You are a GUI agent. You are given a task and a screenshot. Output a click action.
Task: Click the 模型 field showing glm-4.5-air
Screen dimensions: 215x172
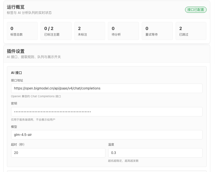coord(107,135)
